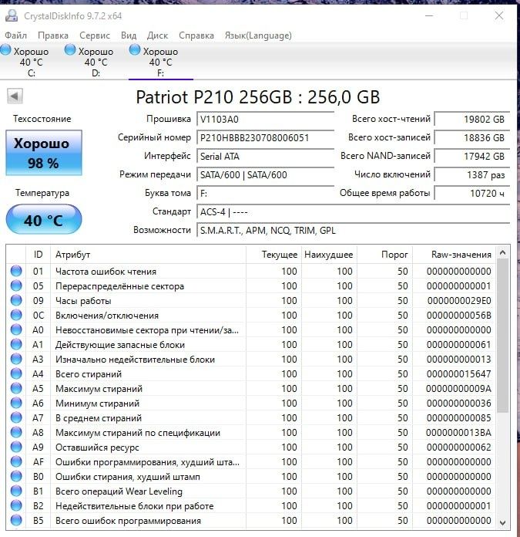Click the Возможности field
Screen dimensions: 520x537
click(x=354, y=230)
